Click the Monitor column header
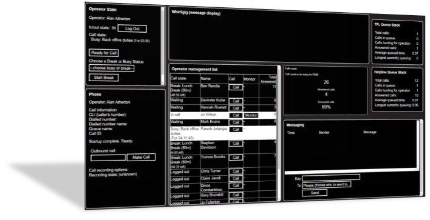 point(249,79)
